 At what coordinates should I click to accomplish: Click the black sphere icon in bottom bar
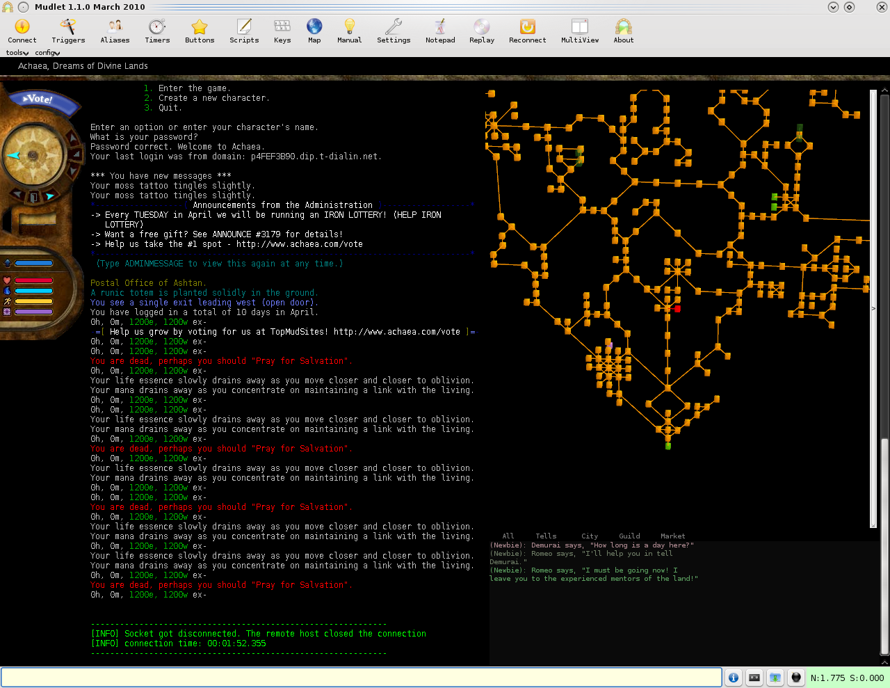(x=796, y=678)
